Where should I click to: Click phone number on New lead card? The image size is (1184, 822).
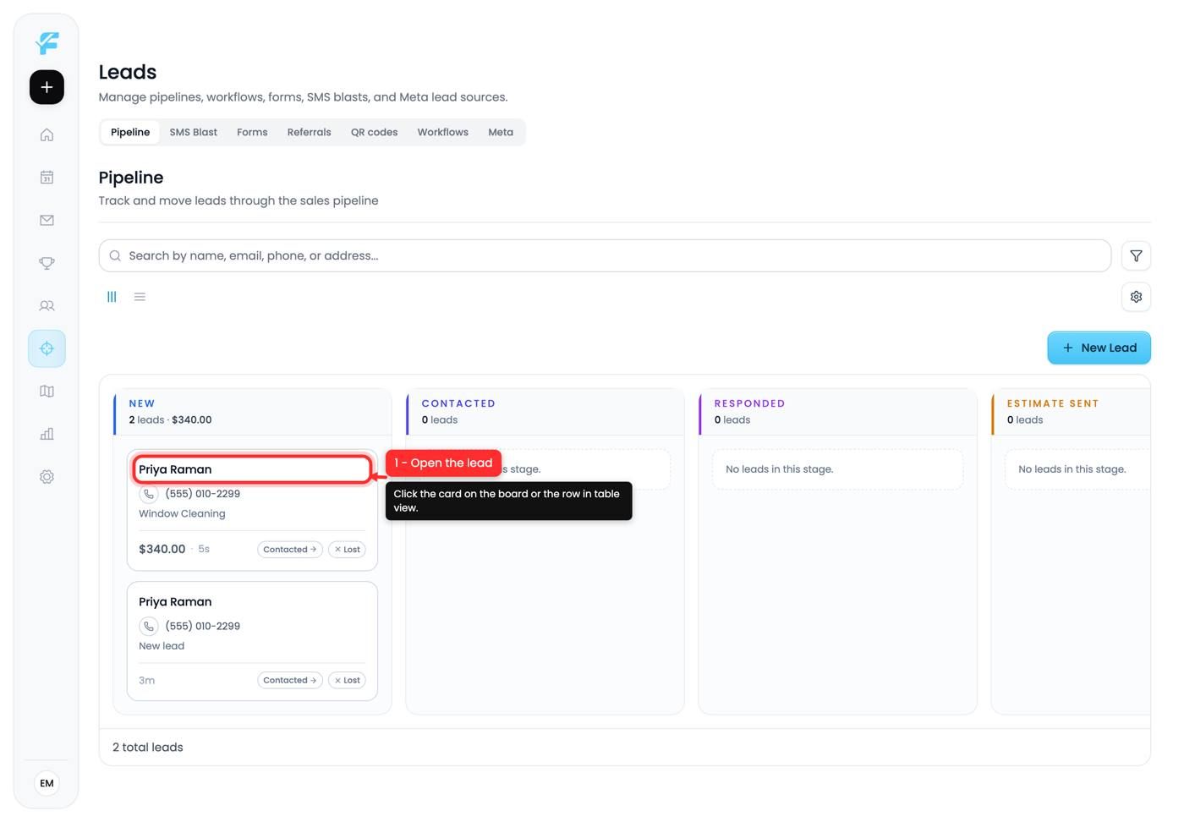point(203,626)
